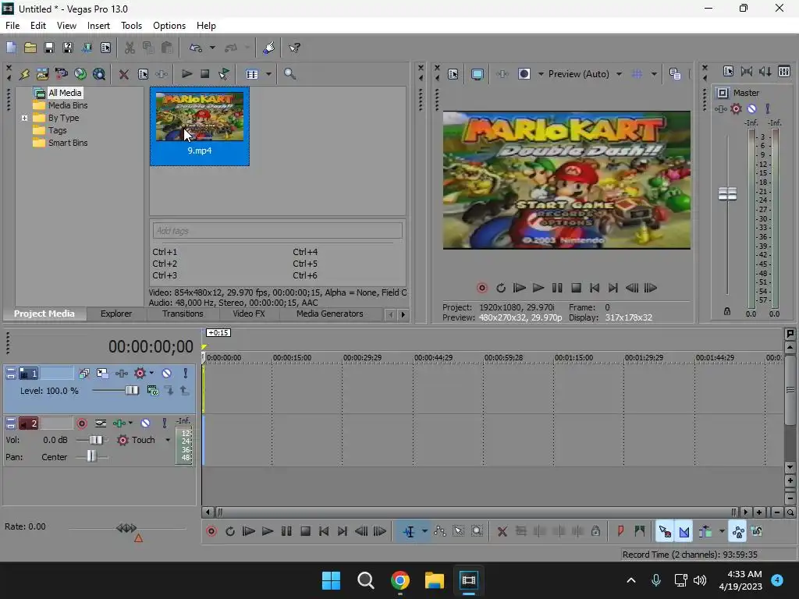Viewport: 799px width, 599px height.
Task: Create a new project from main toolbar
Action: [11, 48]
